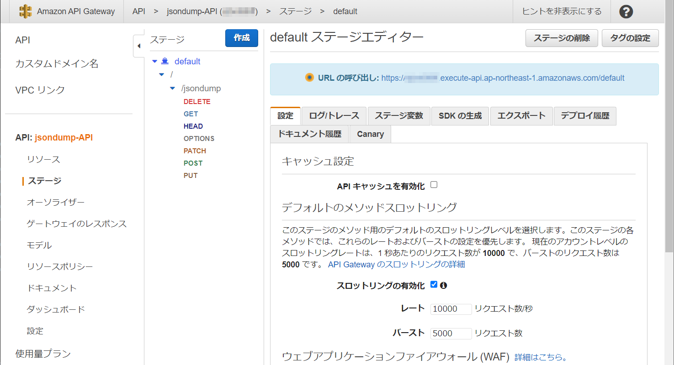
Task: Open API Gateway のスロットリングの詳細 link
Action: (396, 264)
